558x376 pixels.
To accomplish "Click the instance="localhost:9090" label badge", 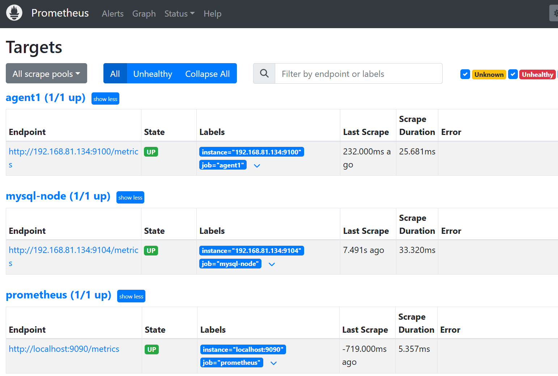I will click(243, 349).
